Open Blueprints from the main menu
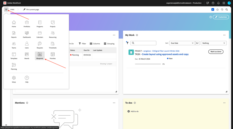Image resolution: width=233 pixels, height=129 pixels. (40, 56)
